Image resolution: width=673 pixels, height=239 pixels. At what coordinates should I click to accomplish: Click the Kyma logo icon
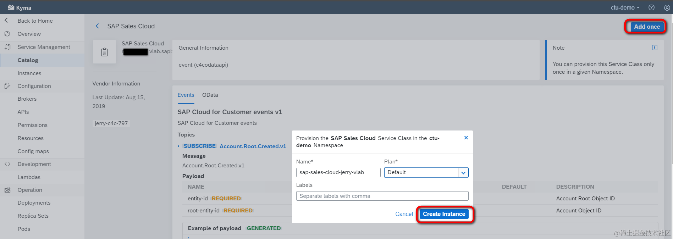pos(11,7)
